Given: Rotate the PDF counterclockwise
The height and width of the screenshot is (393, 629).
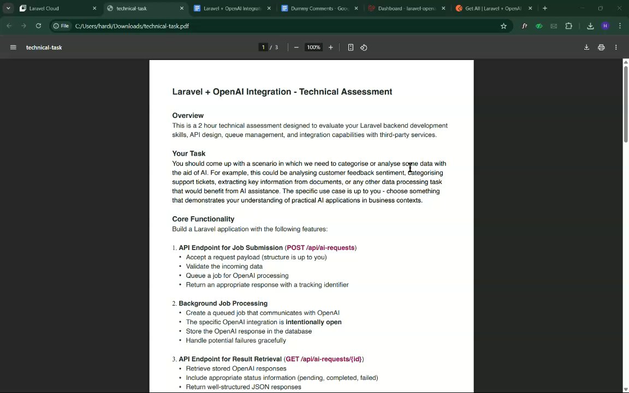Looking at the screenshot, I should click(364, 47).
